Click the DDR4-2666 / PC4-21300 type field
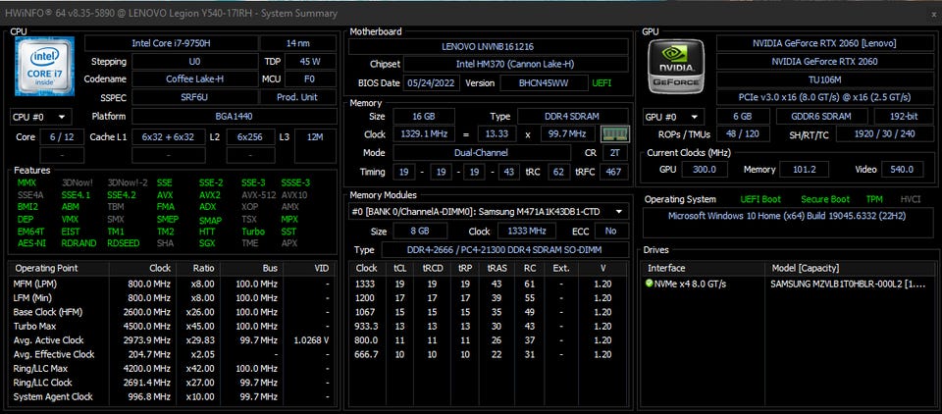The image size is (942, 414). coord(506,250)
